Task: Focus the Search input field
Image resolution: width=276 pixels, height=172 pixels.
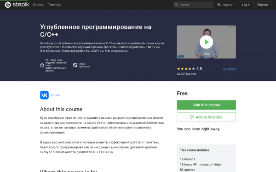Action: pos(194,5)
